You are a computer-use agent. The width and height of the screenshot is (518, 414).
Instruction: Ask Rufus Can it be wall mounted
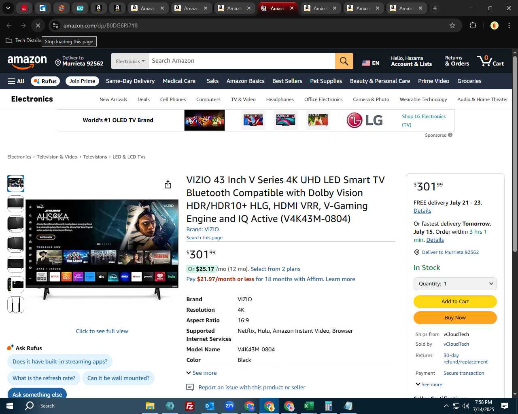click(118, 378)
